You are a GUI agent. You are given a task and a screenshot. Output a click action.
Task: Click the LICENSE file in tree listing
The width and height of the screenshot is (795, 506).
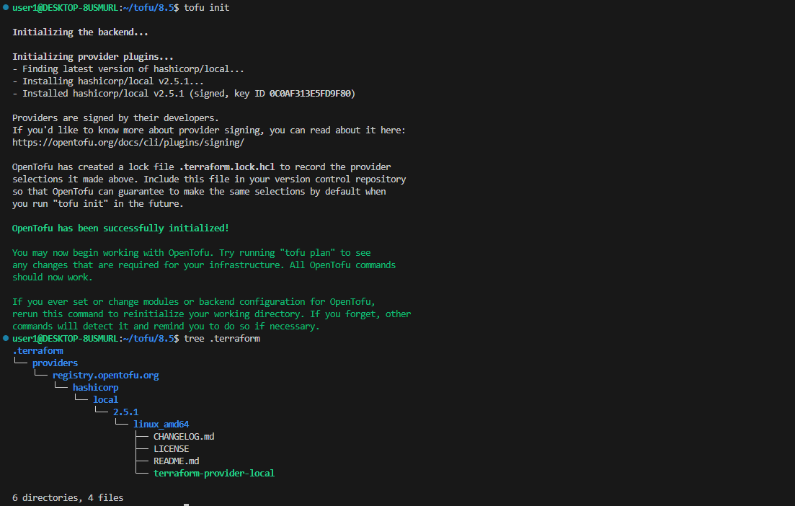click(172, 449)
